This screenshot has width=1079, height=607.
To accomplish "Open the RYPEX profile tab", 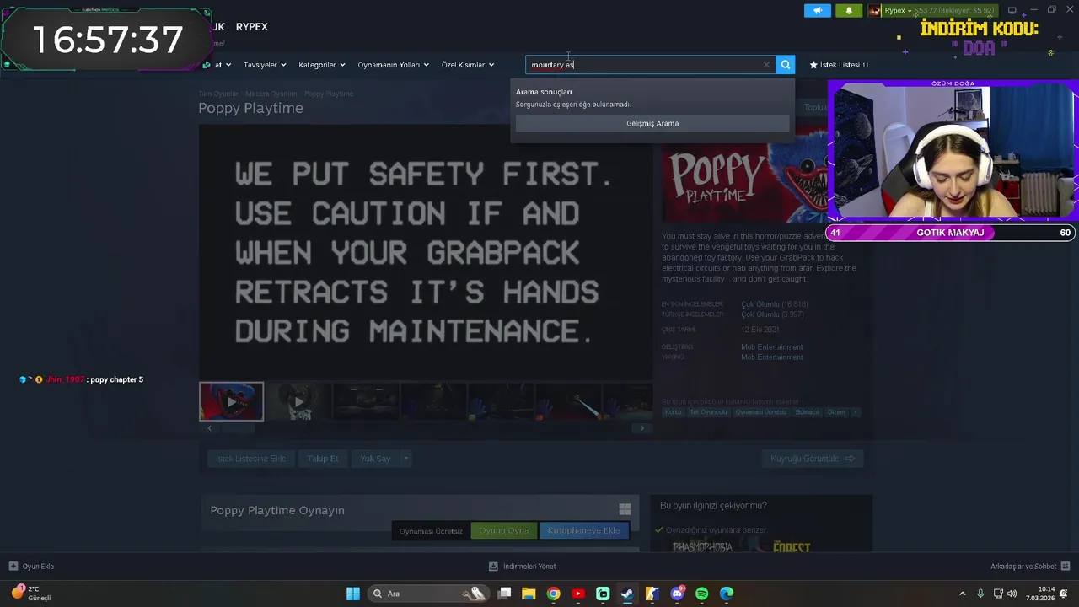I will pos(252,27).
